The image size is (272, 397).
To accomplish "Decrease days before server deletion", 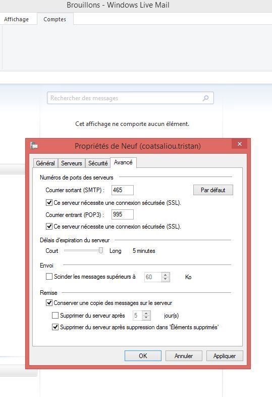I will point(146,318).
